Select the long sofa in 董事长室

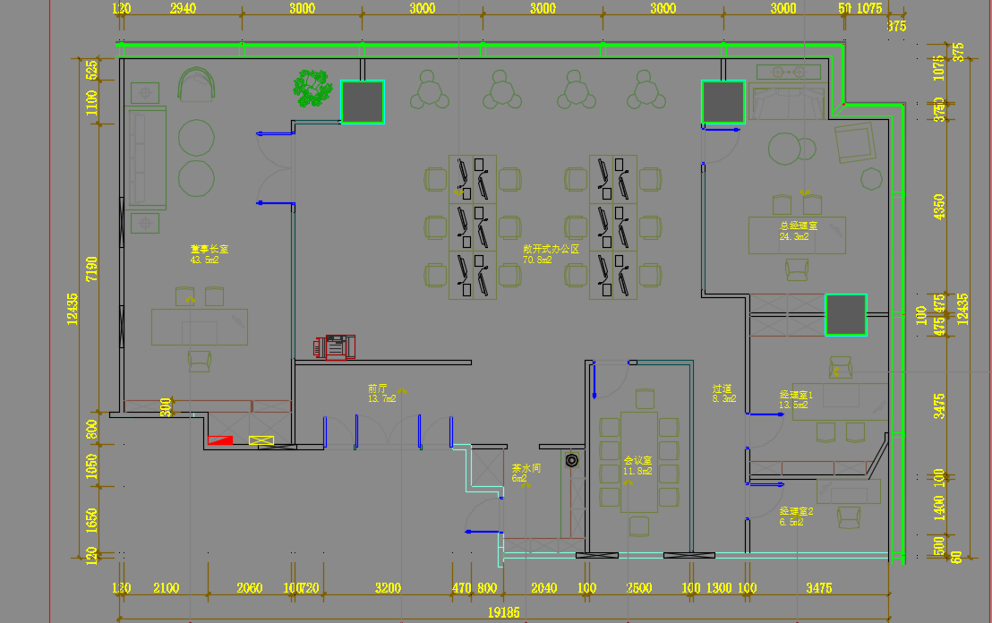tap(147, 158)
